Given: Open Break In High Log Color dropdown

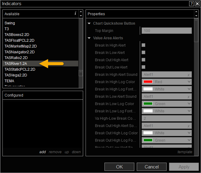Looking at the screenshot, I should click(167, 82).
